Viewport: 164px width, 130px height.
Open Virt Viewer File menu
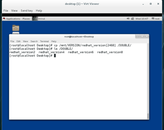(x=6, y=11)
